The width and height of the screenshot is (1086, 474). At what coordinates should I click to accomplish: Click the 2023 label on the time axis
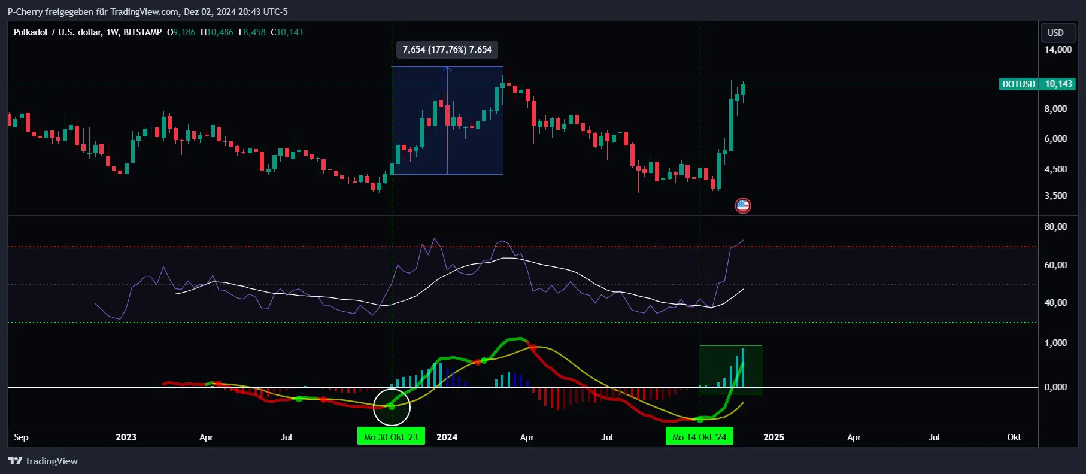tap(126, 437)
